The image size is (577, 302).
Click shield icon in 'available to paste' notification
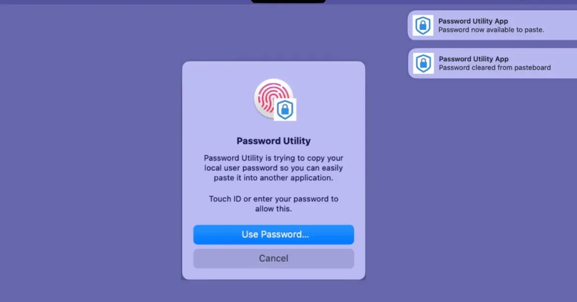tap(423, 25)
